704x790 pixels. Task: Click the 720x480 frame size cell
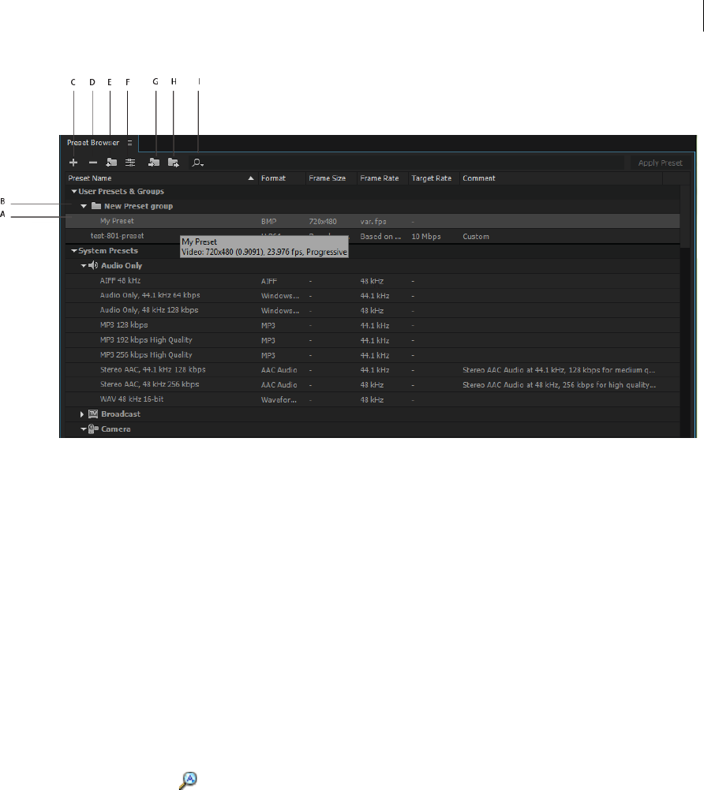pos(323,222)
